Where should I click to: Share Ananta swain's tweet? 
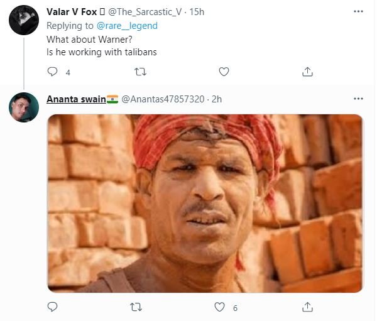click(307, 307)
